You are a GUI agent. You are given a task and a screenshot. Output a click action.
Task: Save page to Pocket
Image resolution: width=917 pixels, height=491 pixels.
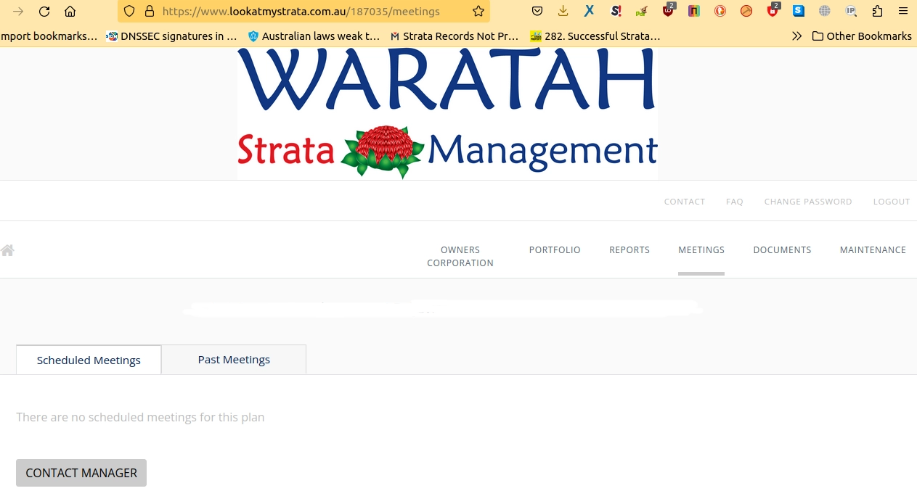tap(537, 11)
